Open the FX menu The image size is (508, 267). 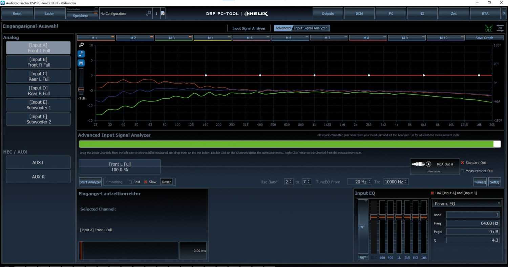click(391, 14)
